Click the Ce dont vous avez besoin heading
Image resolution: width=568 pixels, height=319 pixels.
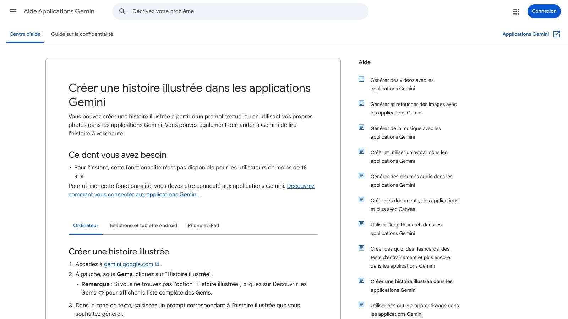pos(118,155)
